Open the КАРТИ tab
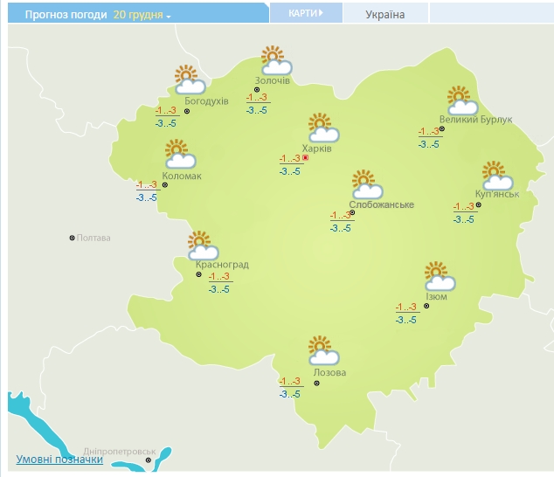554x477 pixels. point(306,13)
